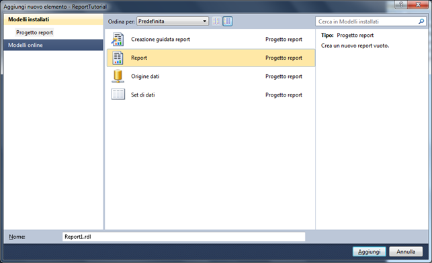The image size is (432, 263).
Task: Click the 'Crea un nuovo report vuoto.' description
Action: 355,46
